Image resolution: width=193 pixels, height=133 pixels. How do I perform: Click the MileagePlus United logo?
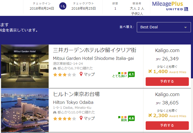pos(171,6)
